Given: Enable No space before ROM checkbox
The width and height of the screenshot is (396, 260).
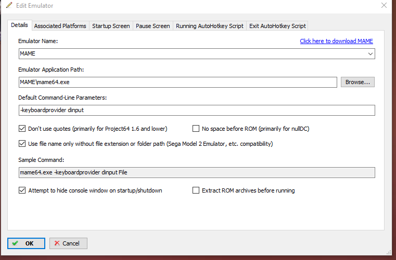Looking at the screenshot, I should (196, 129).
